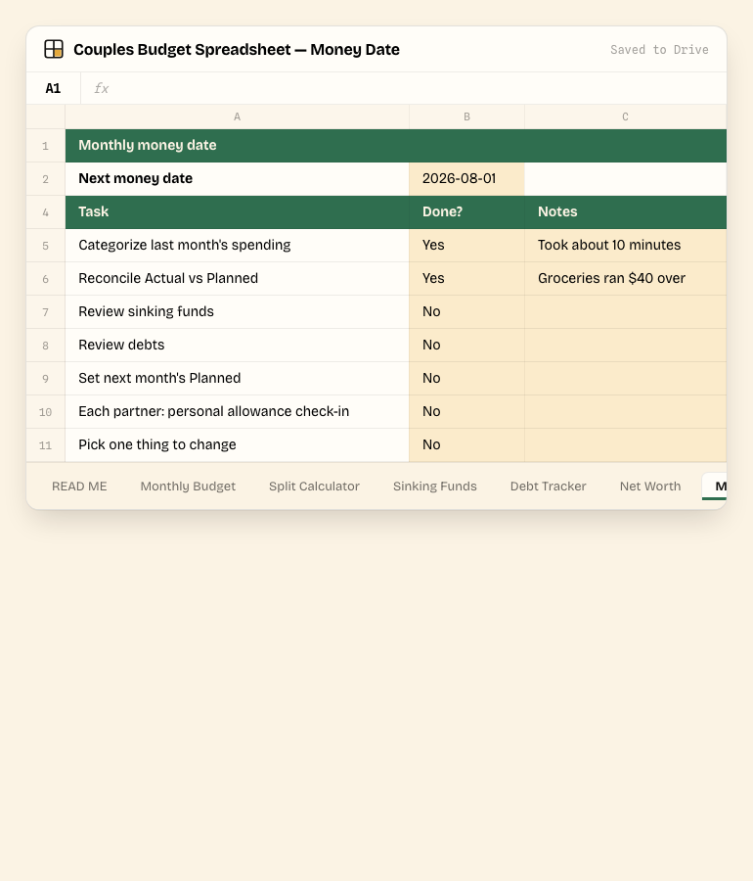Select row header 2

pyautogui.click(x=46, y=179)
